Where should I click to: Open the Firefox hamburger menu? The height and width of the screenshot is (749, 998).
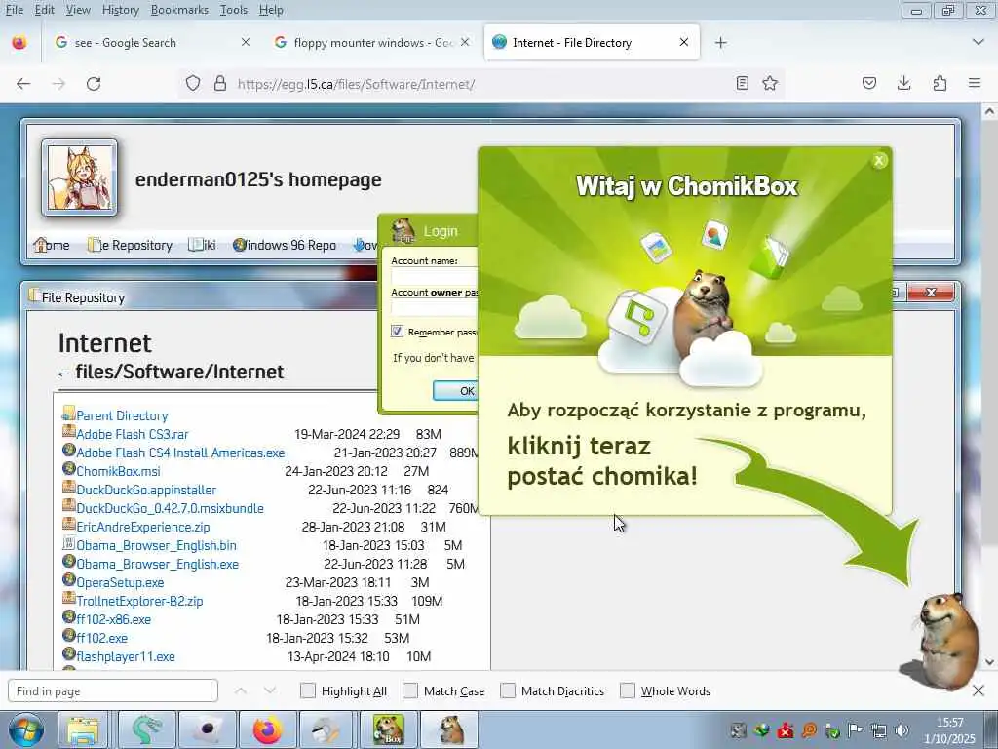975,83
